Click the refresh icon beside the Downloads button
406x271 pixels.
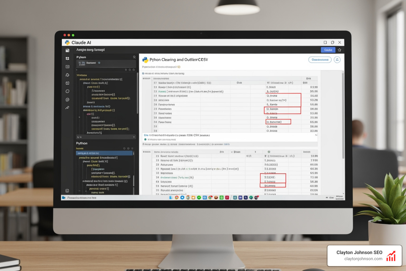[x=337, y=60]
